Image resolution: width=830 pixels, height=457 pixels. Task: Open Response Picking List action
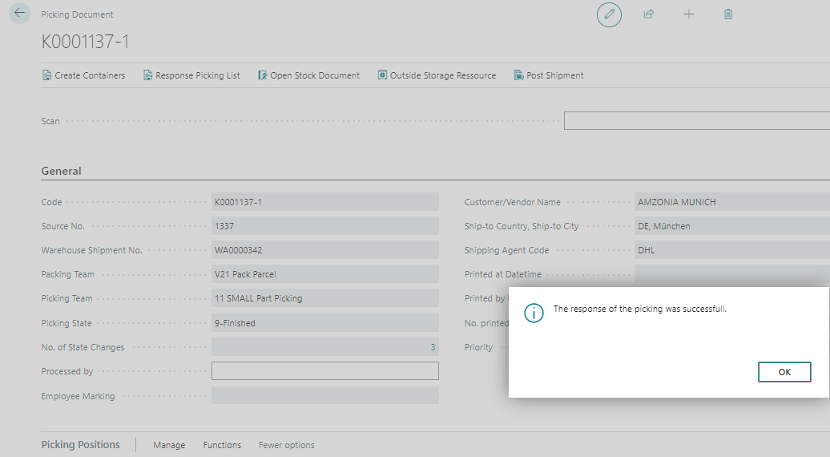point(191,75)
